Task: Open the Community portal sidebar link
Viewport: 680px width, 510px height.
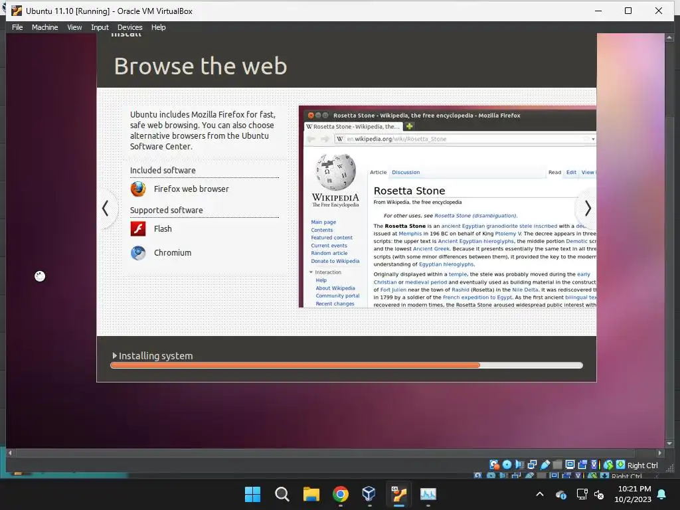Action: click(337, 296)
